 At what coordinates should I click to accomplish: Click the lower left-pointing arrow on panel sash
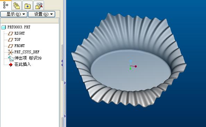62,65
